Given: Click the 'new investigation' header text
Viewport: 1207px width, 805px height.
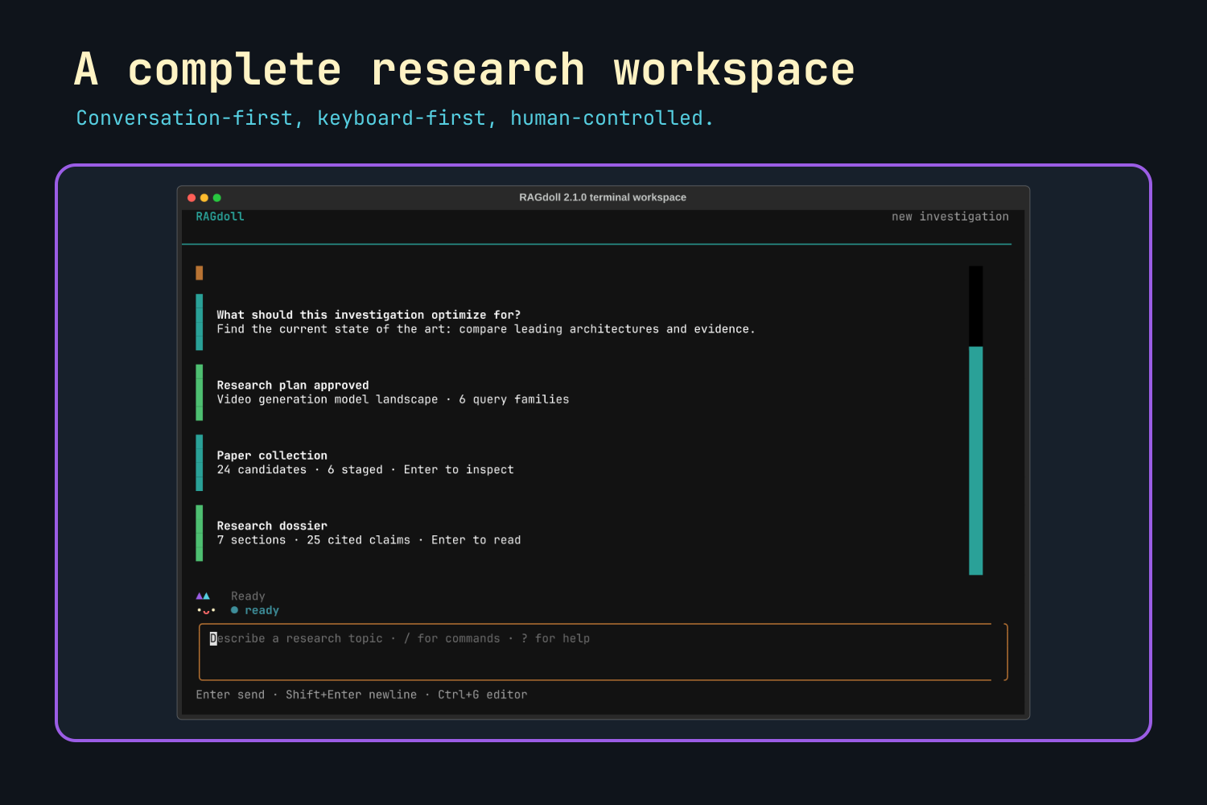Looking at the screenshot, I should (950, 217).
